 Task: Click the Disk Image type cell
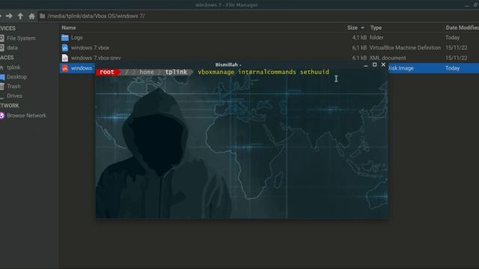tap(401, 68)
